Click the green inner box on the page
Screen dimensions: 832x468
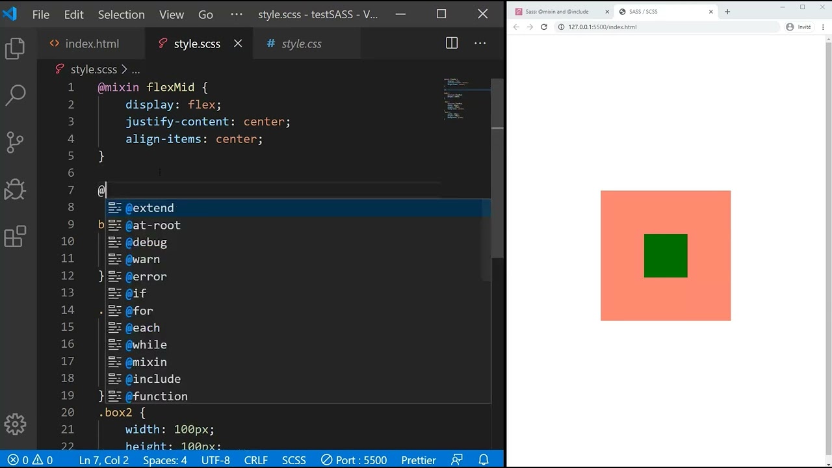666,255
